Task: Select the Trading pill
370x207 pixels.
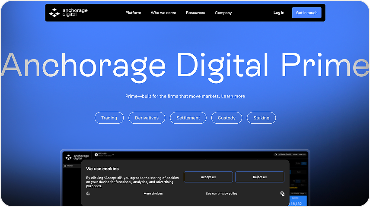Action: 109,118
